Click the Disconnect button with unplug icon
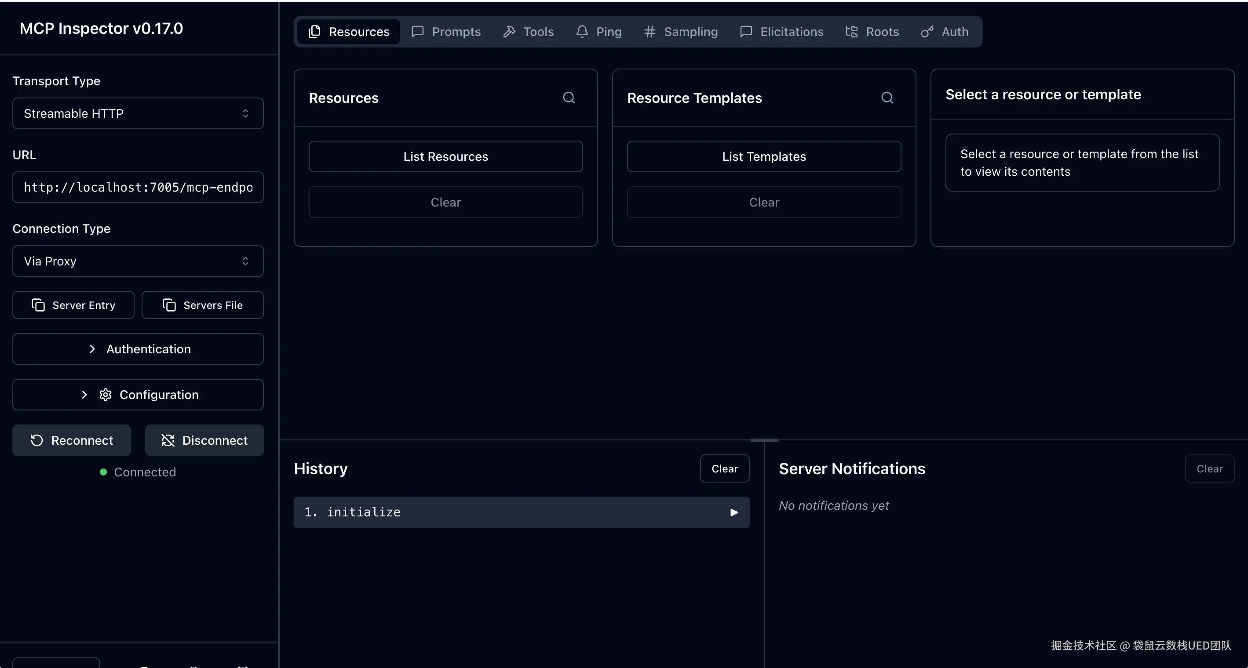Viewport: 1248px width, 668px height. (204, 440)
